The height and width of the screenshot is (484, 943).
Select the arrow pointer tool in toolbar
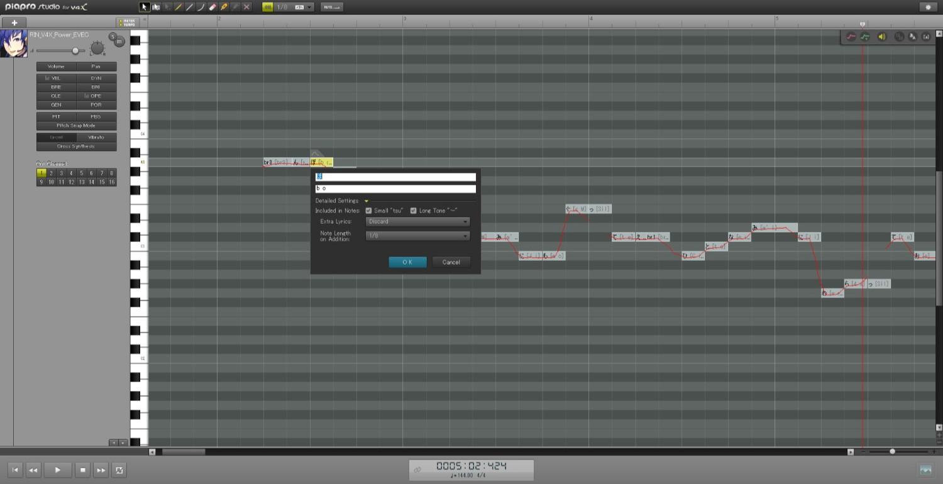click(x=145, y=7)
